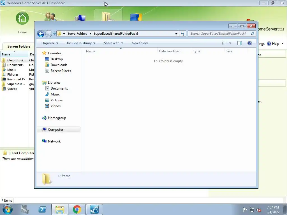This screenshot has height=215, width=287.
Task: Switch to the Dashboard taskbar button
Action: [94, 209]
